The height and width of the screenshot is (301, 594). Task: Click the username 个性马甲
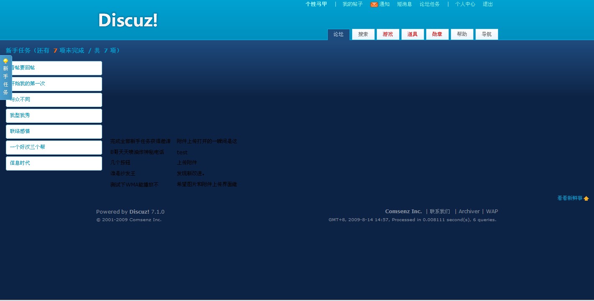coord(316,4)
